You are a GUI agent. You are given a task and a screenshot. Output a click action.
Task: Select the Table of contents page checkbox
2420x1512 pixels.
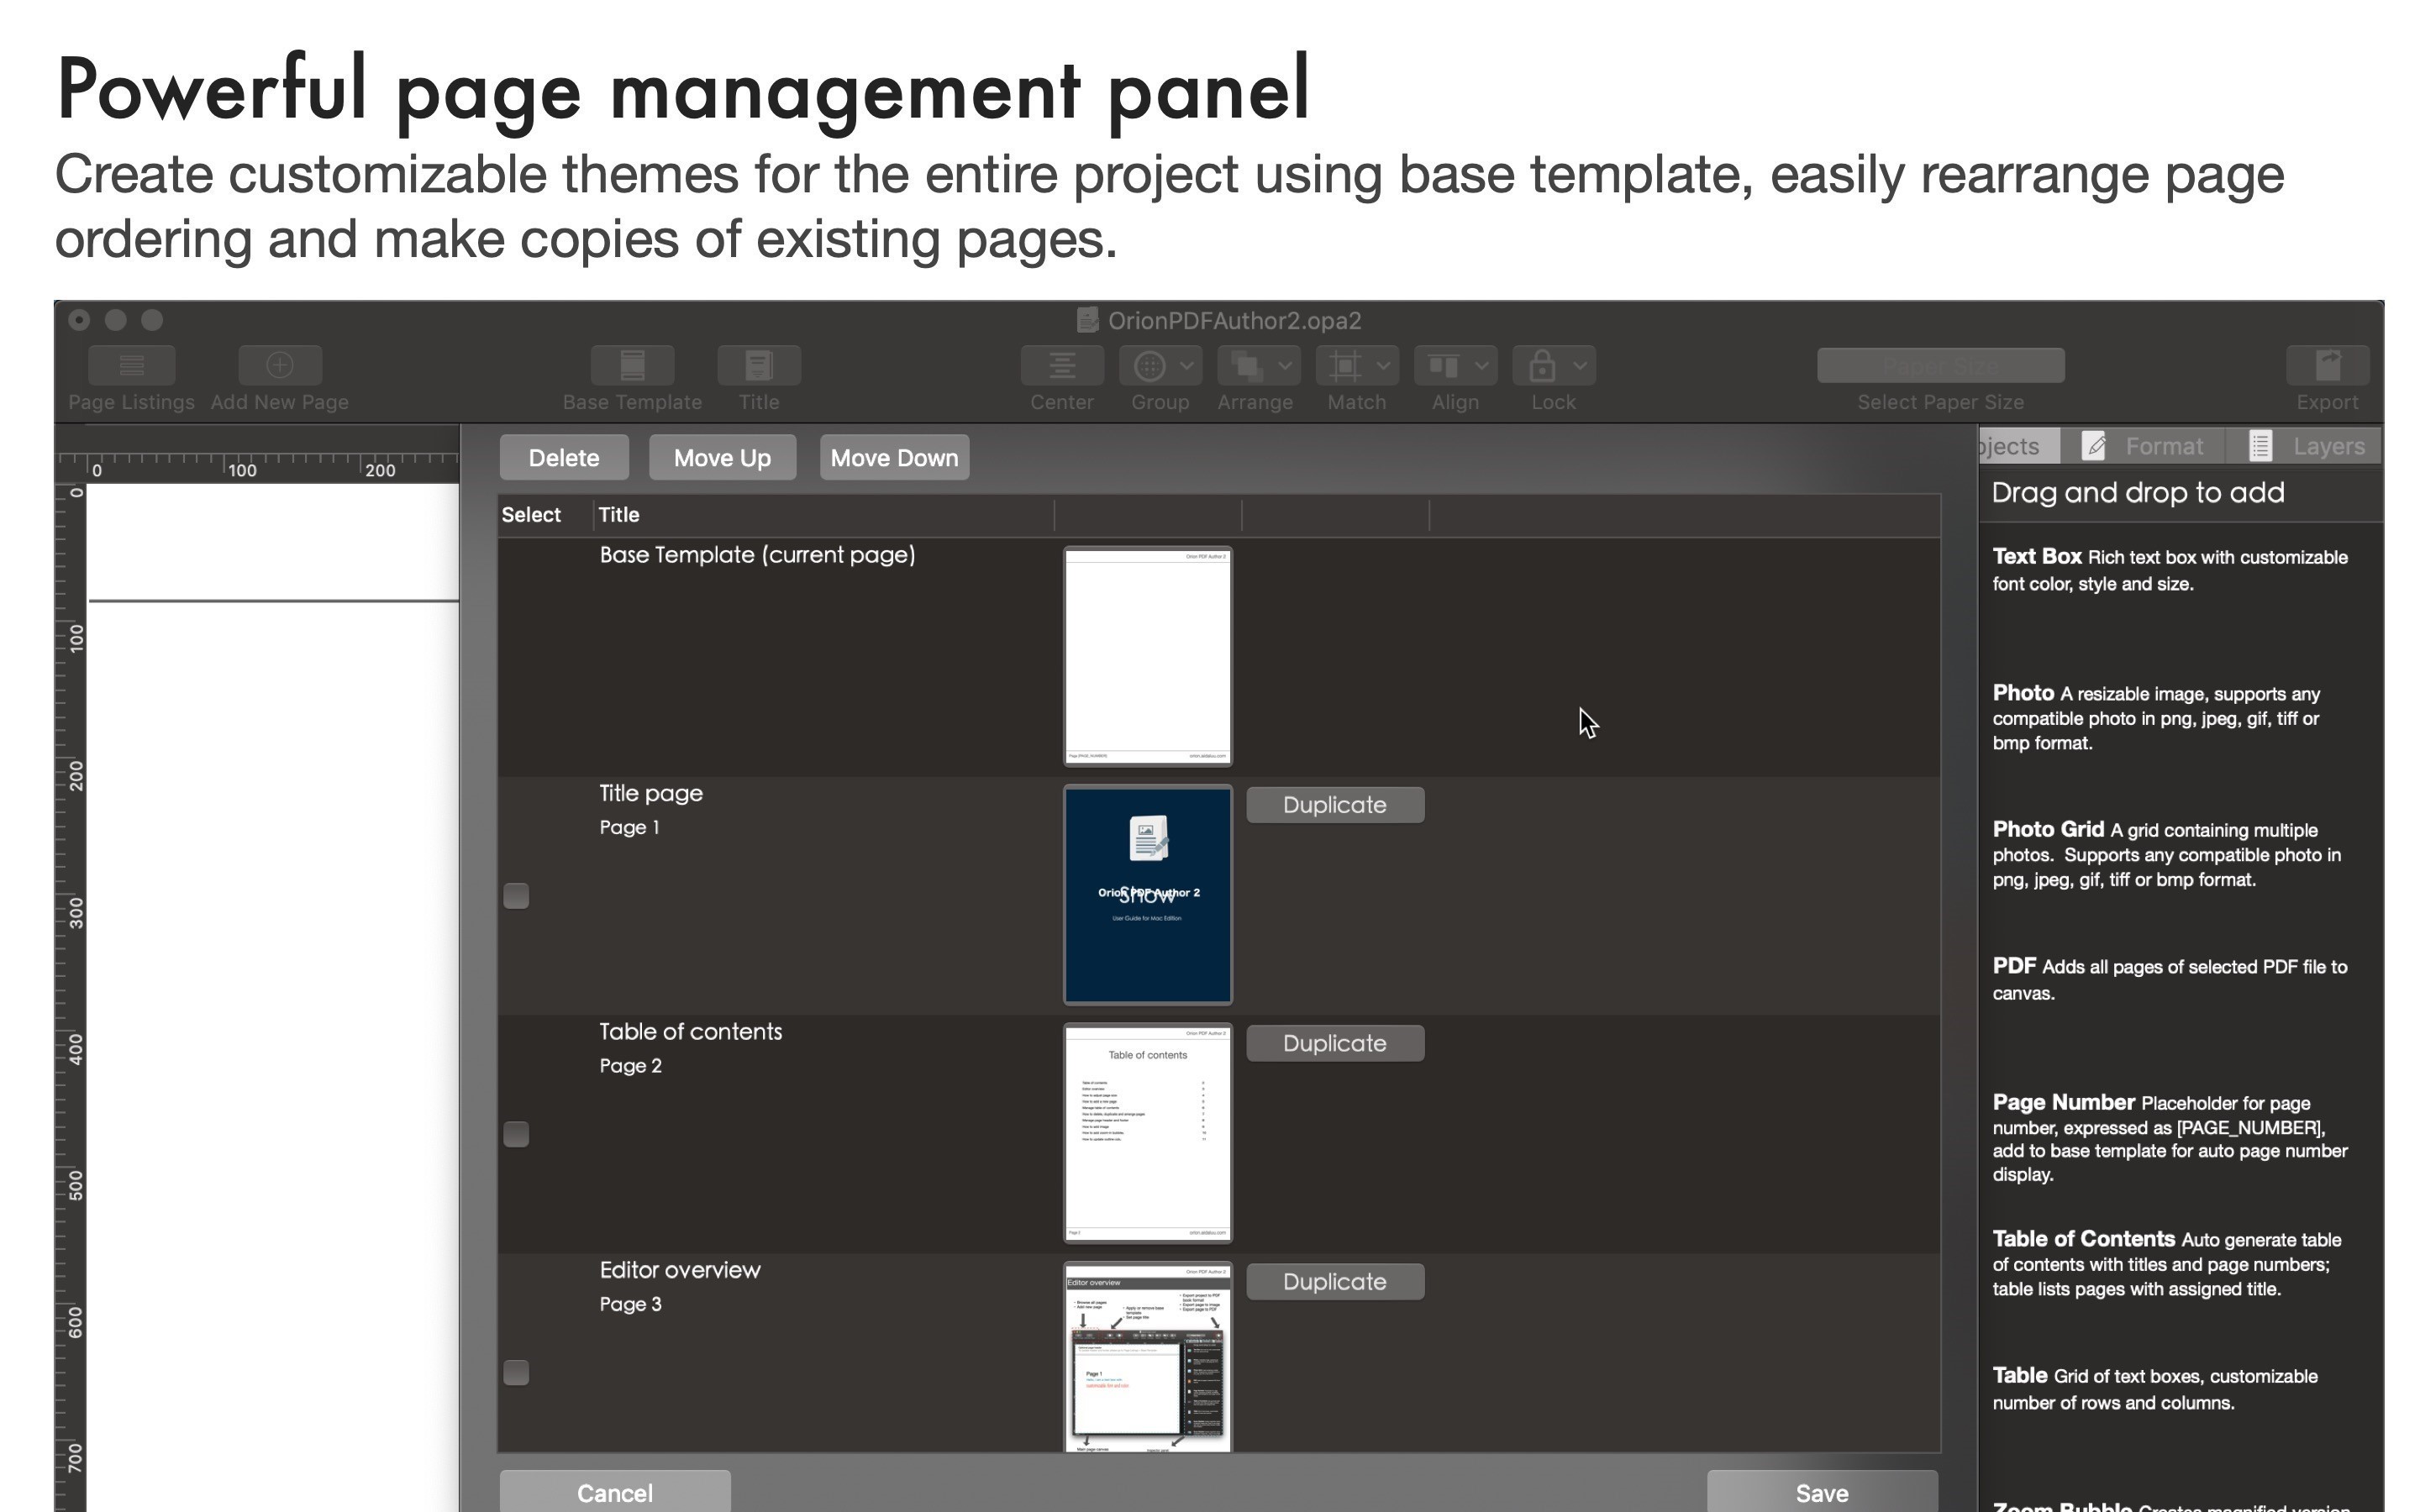516,1133
